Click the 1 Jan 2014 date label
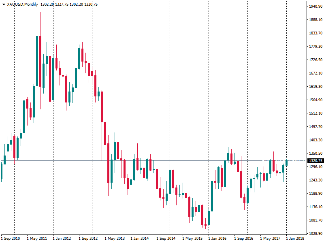The image size is (324, 243). point(140,239)
